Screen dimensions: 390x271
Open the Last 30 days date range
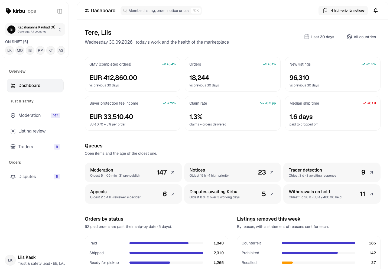pyautogui.click(x=319, y=37)
